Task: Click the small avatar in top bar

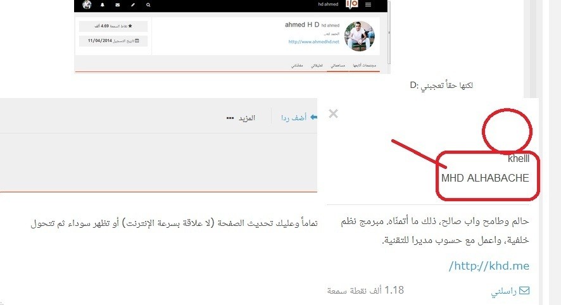Action: 87,4
